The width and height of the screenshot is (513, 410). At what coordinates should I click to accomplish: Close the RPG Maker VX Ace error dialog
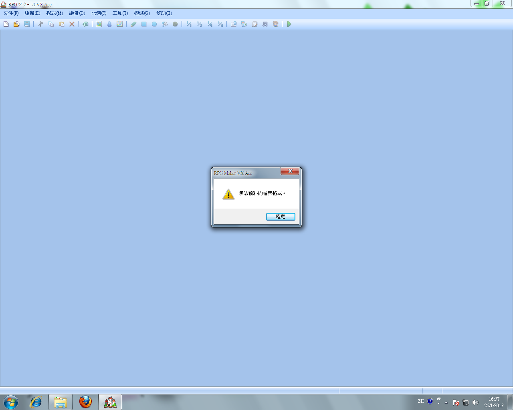[x=290, y=171]
